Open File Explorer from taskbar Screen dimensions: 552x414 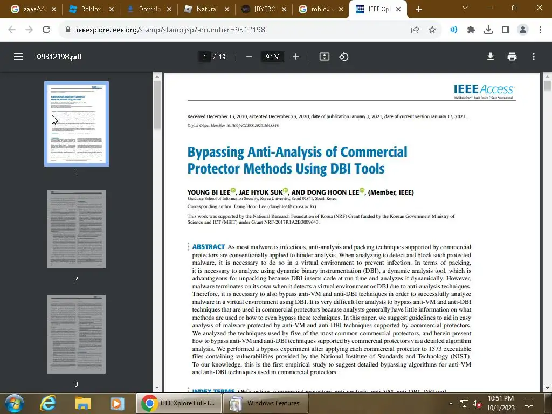(x=82, y=403)
